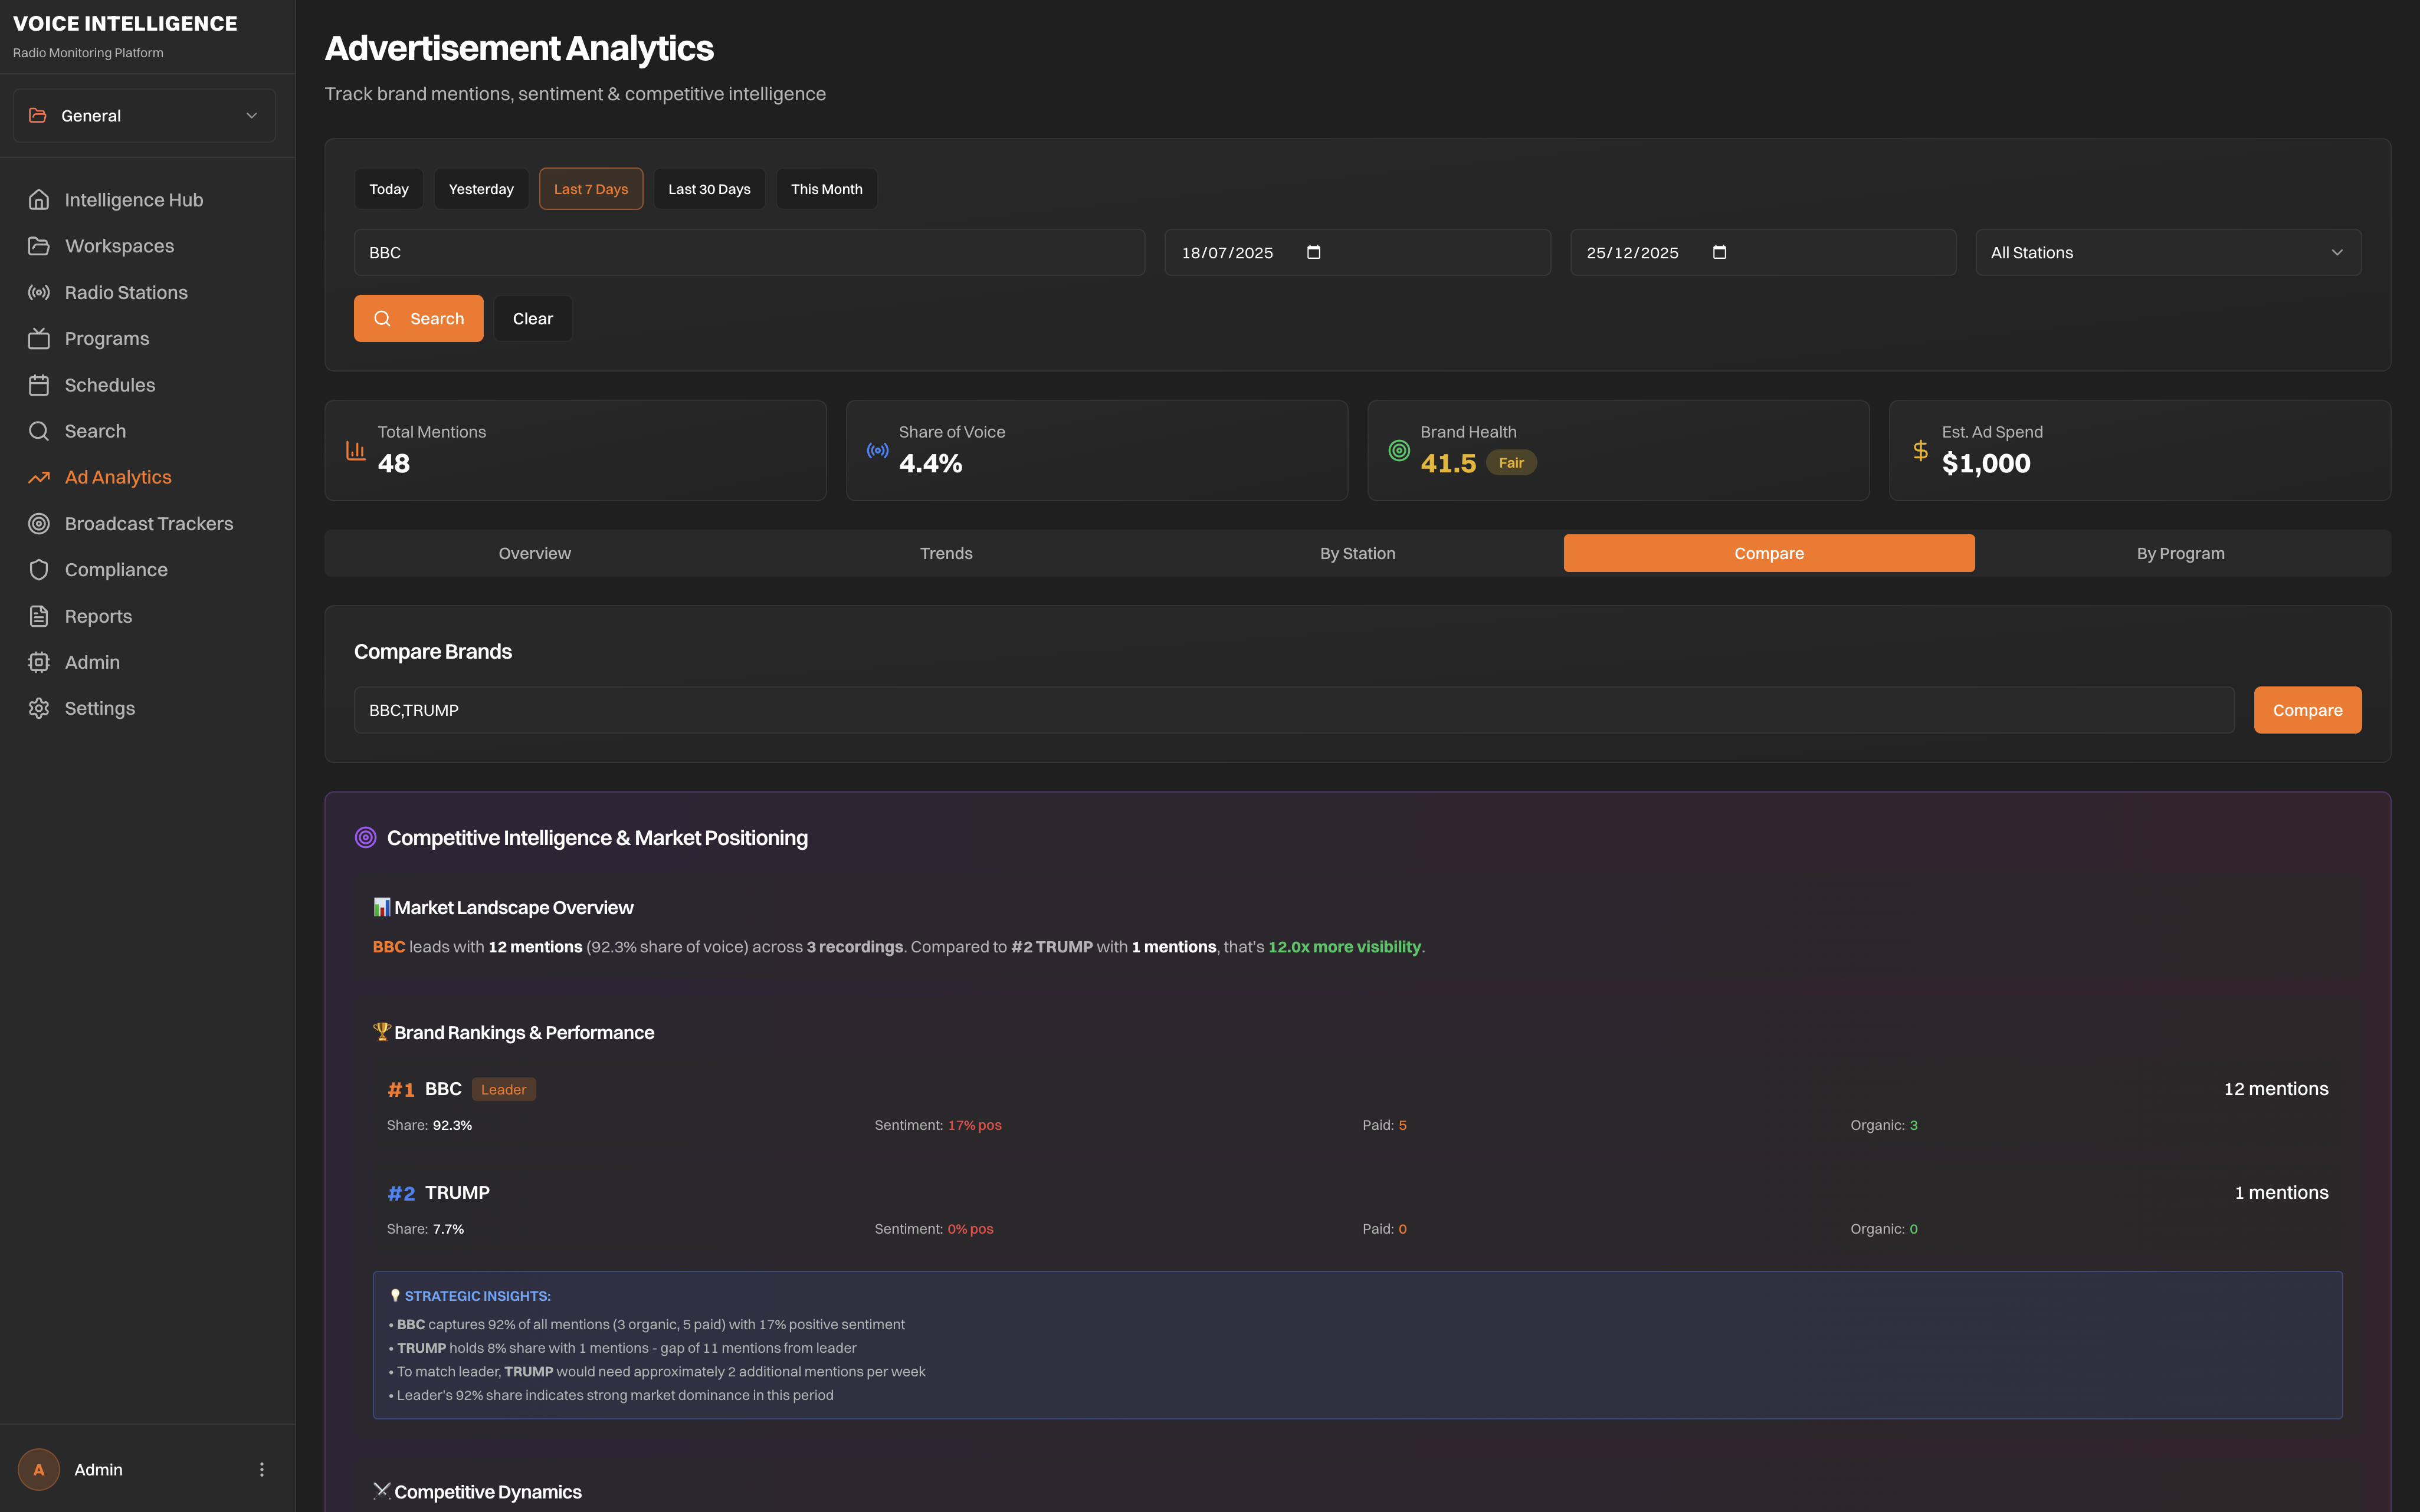Open Programs TV icon in sidebar
Image resolution: width=2420 pixels, height=1512 pixels.
coord(39,339)
